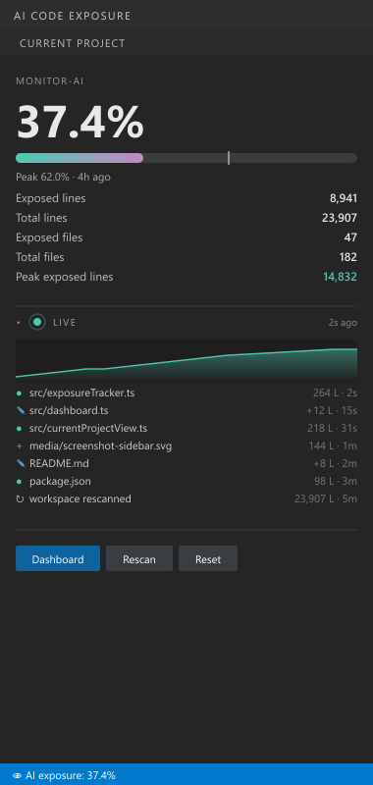Click the Exposed files value 47
This screenshot has width=373, height=785.
pos(351,237)
